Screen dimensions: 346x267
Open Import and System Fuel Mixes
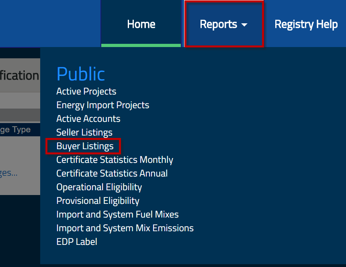point(117,214)
